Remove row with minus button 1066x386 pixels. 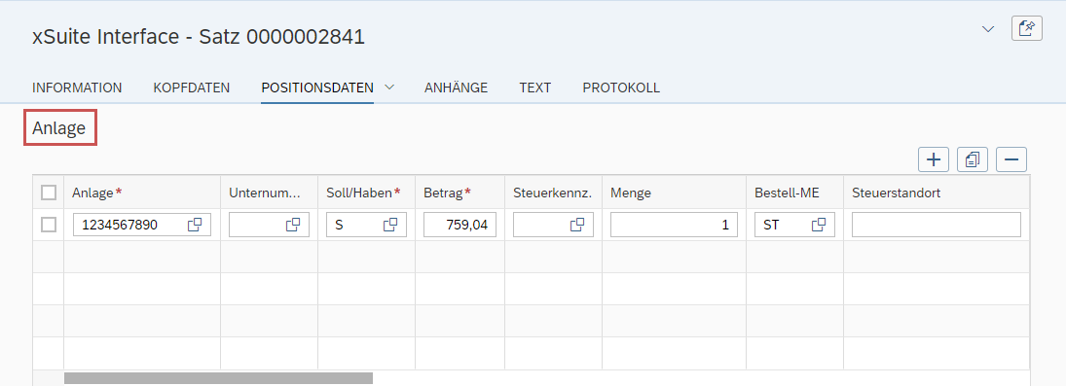pyautogui.click(x=1011, y=159)
